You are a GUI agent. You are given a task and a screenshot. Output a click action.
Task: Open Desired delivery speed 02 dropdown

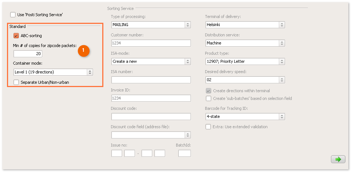[245, 80]
